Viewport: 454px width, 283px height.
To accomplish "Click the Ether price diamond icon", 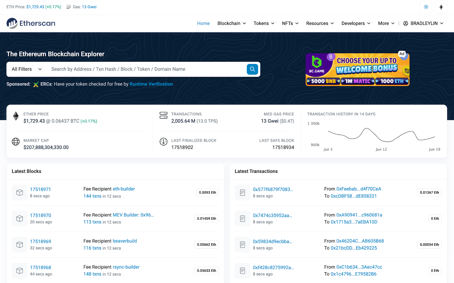I will coord(16,116).
